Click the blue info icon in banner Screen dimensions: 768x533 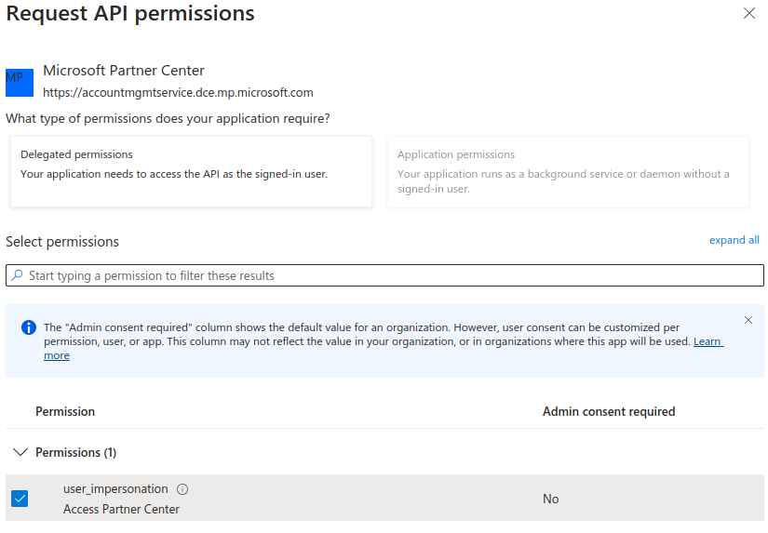[29, 327]
